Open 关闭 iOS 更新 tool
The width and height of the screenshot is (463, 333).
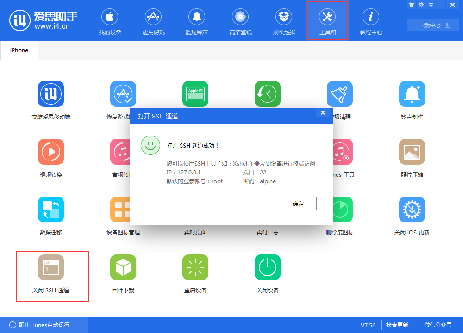412,216
